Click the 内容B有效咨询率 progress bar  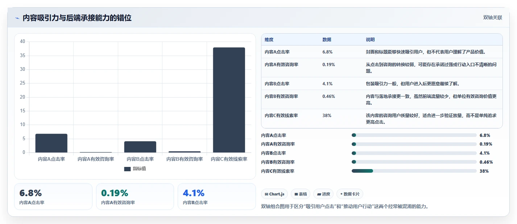[414, 162]
